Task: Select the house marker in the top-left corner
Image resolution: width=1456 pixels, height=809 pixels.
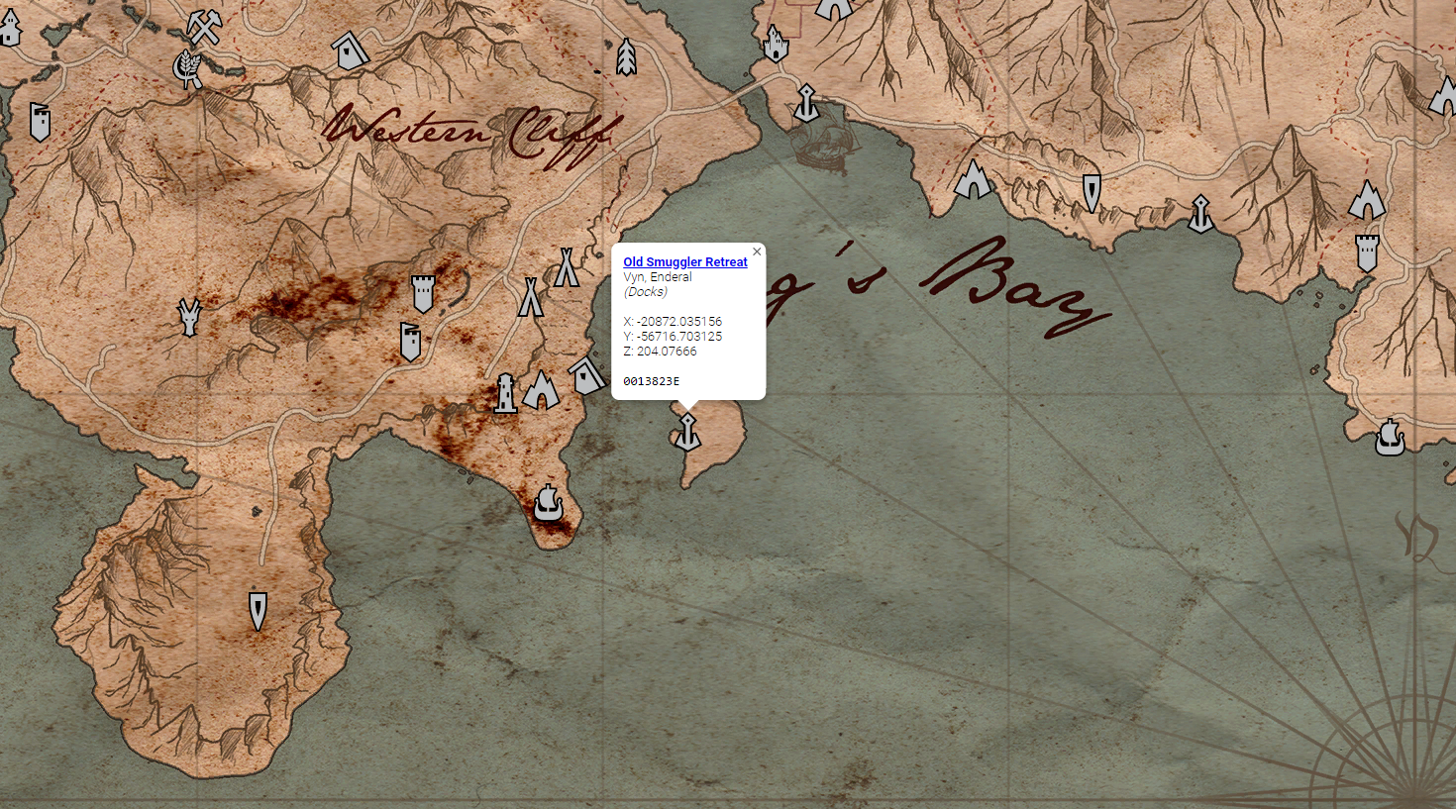Action: [x=9, y=28]
